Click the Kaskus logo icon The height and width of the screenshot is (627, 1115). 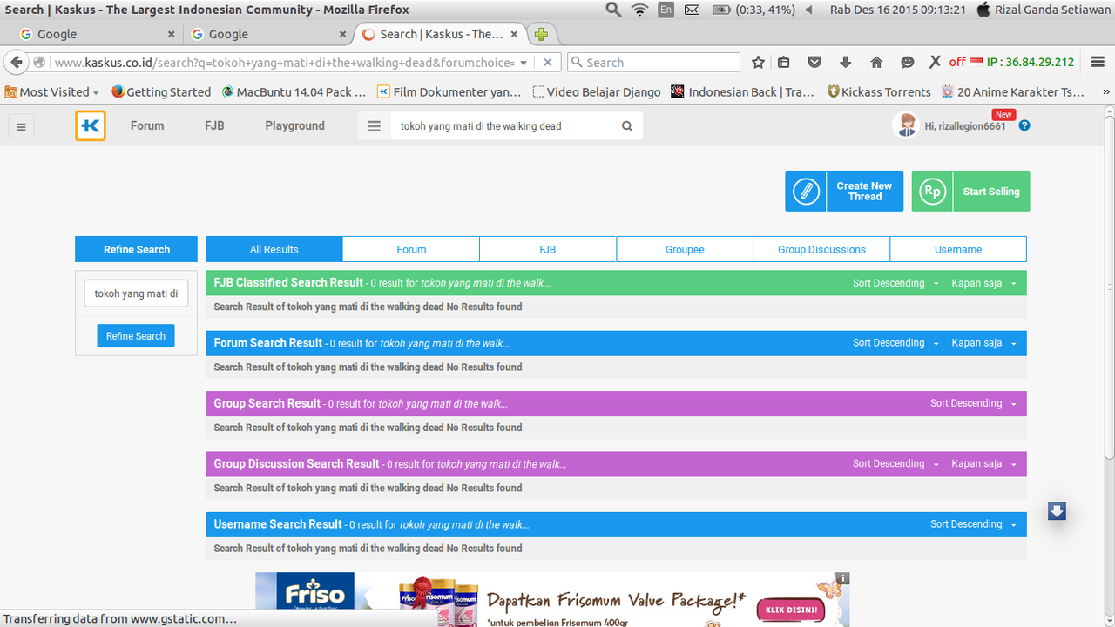click(91, 125)
